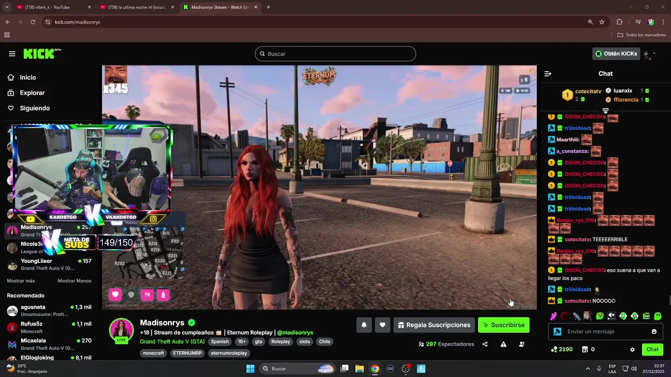Click the Spanish tag
This screenshot has width=671, height=377.
(220, 341)
